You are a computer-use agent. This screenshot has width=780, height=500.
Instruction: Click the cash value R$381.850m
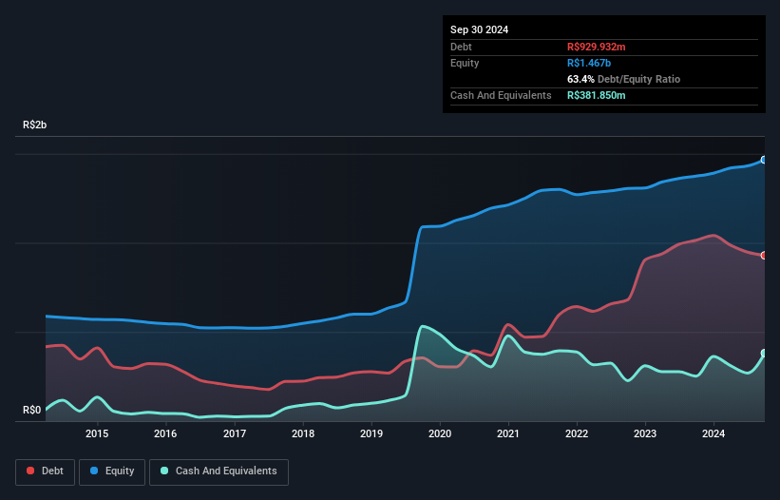point(596,95)
